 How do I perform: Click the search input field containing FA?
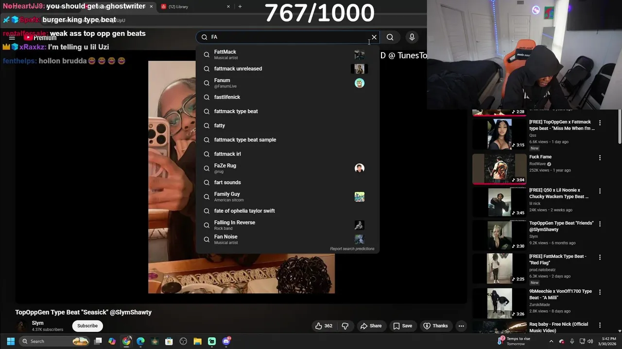point(288,37)
